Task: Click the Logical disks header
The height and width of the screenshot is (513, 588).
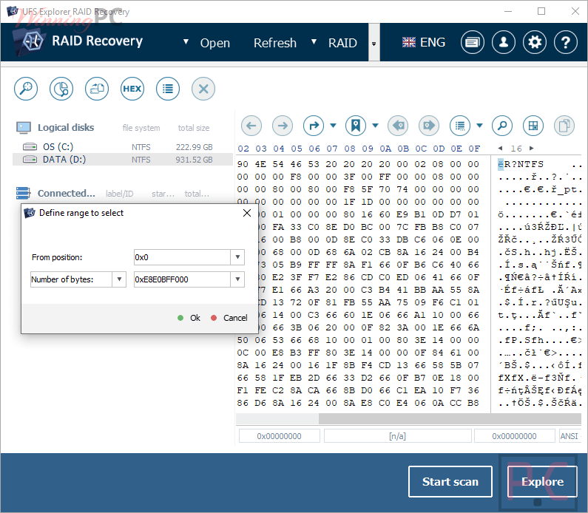Action: (66, 127)
